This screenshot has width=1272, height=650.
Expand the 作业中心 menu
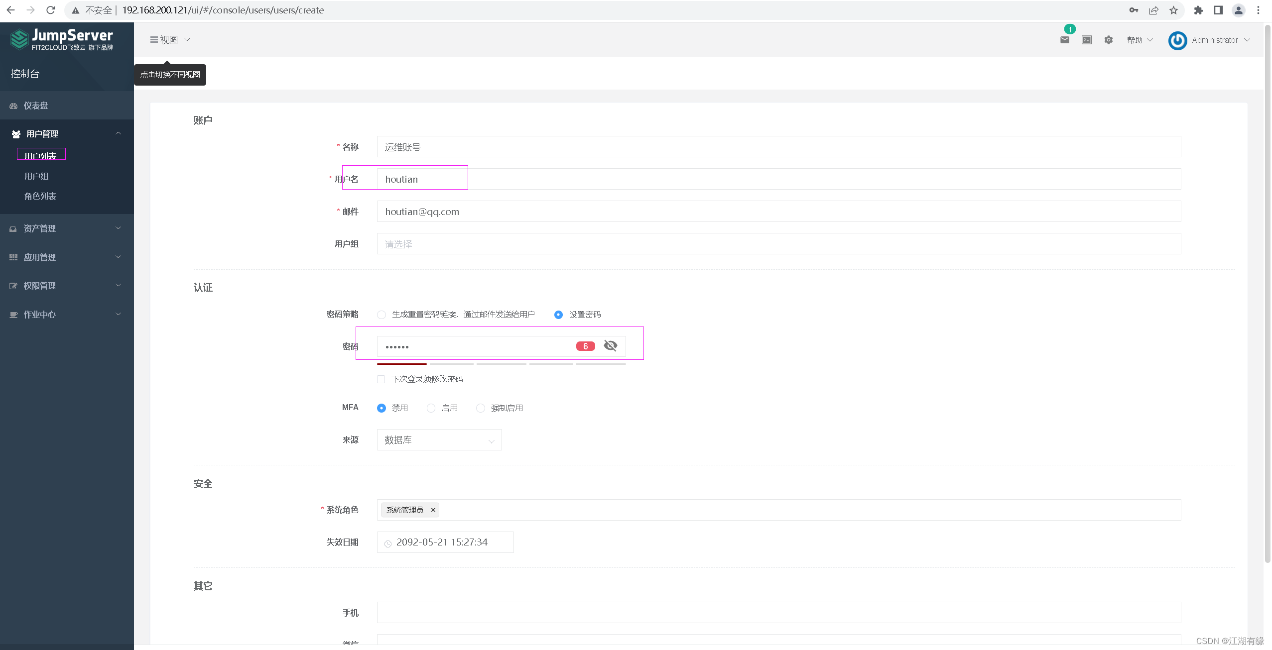[67, 314]
